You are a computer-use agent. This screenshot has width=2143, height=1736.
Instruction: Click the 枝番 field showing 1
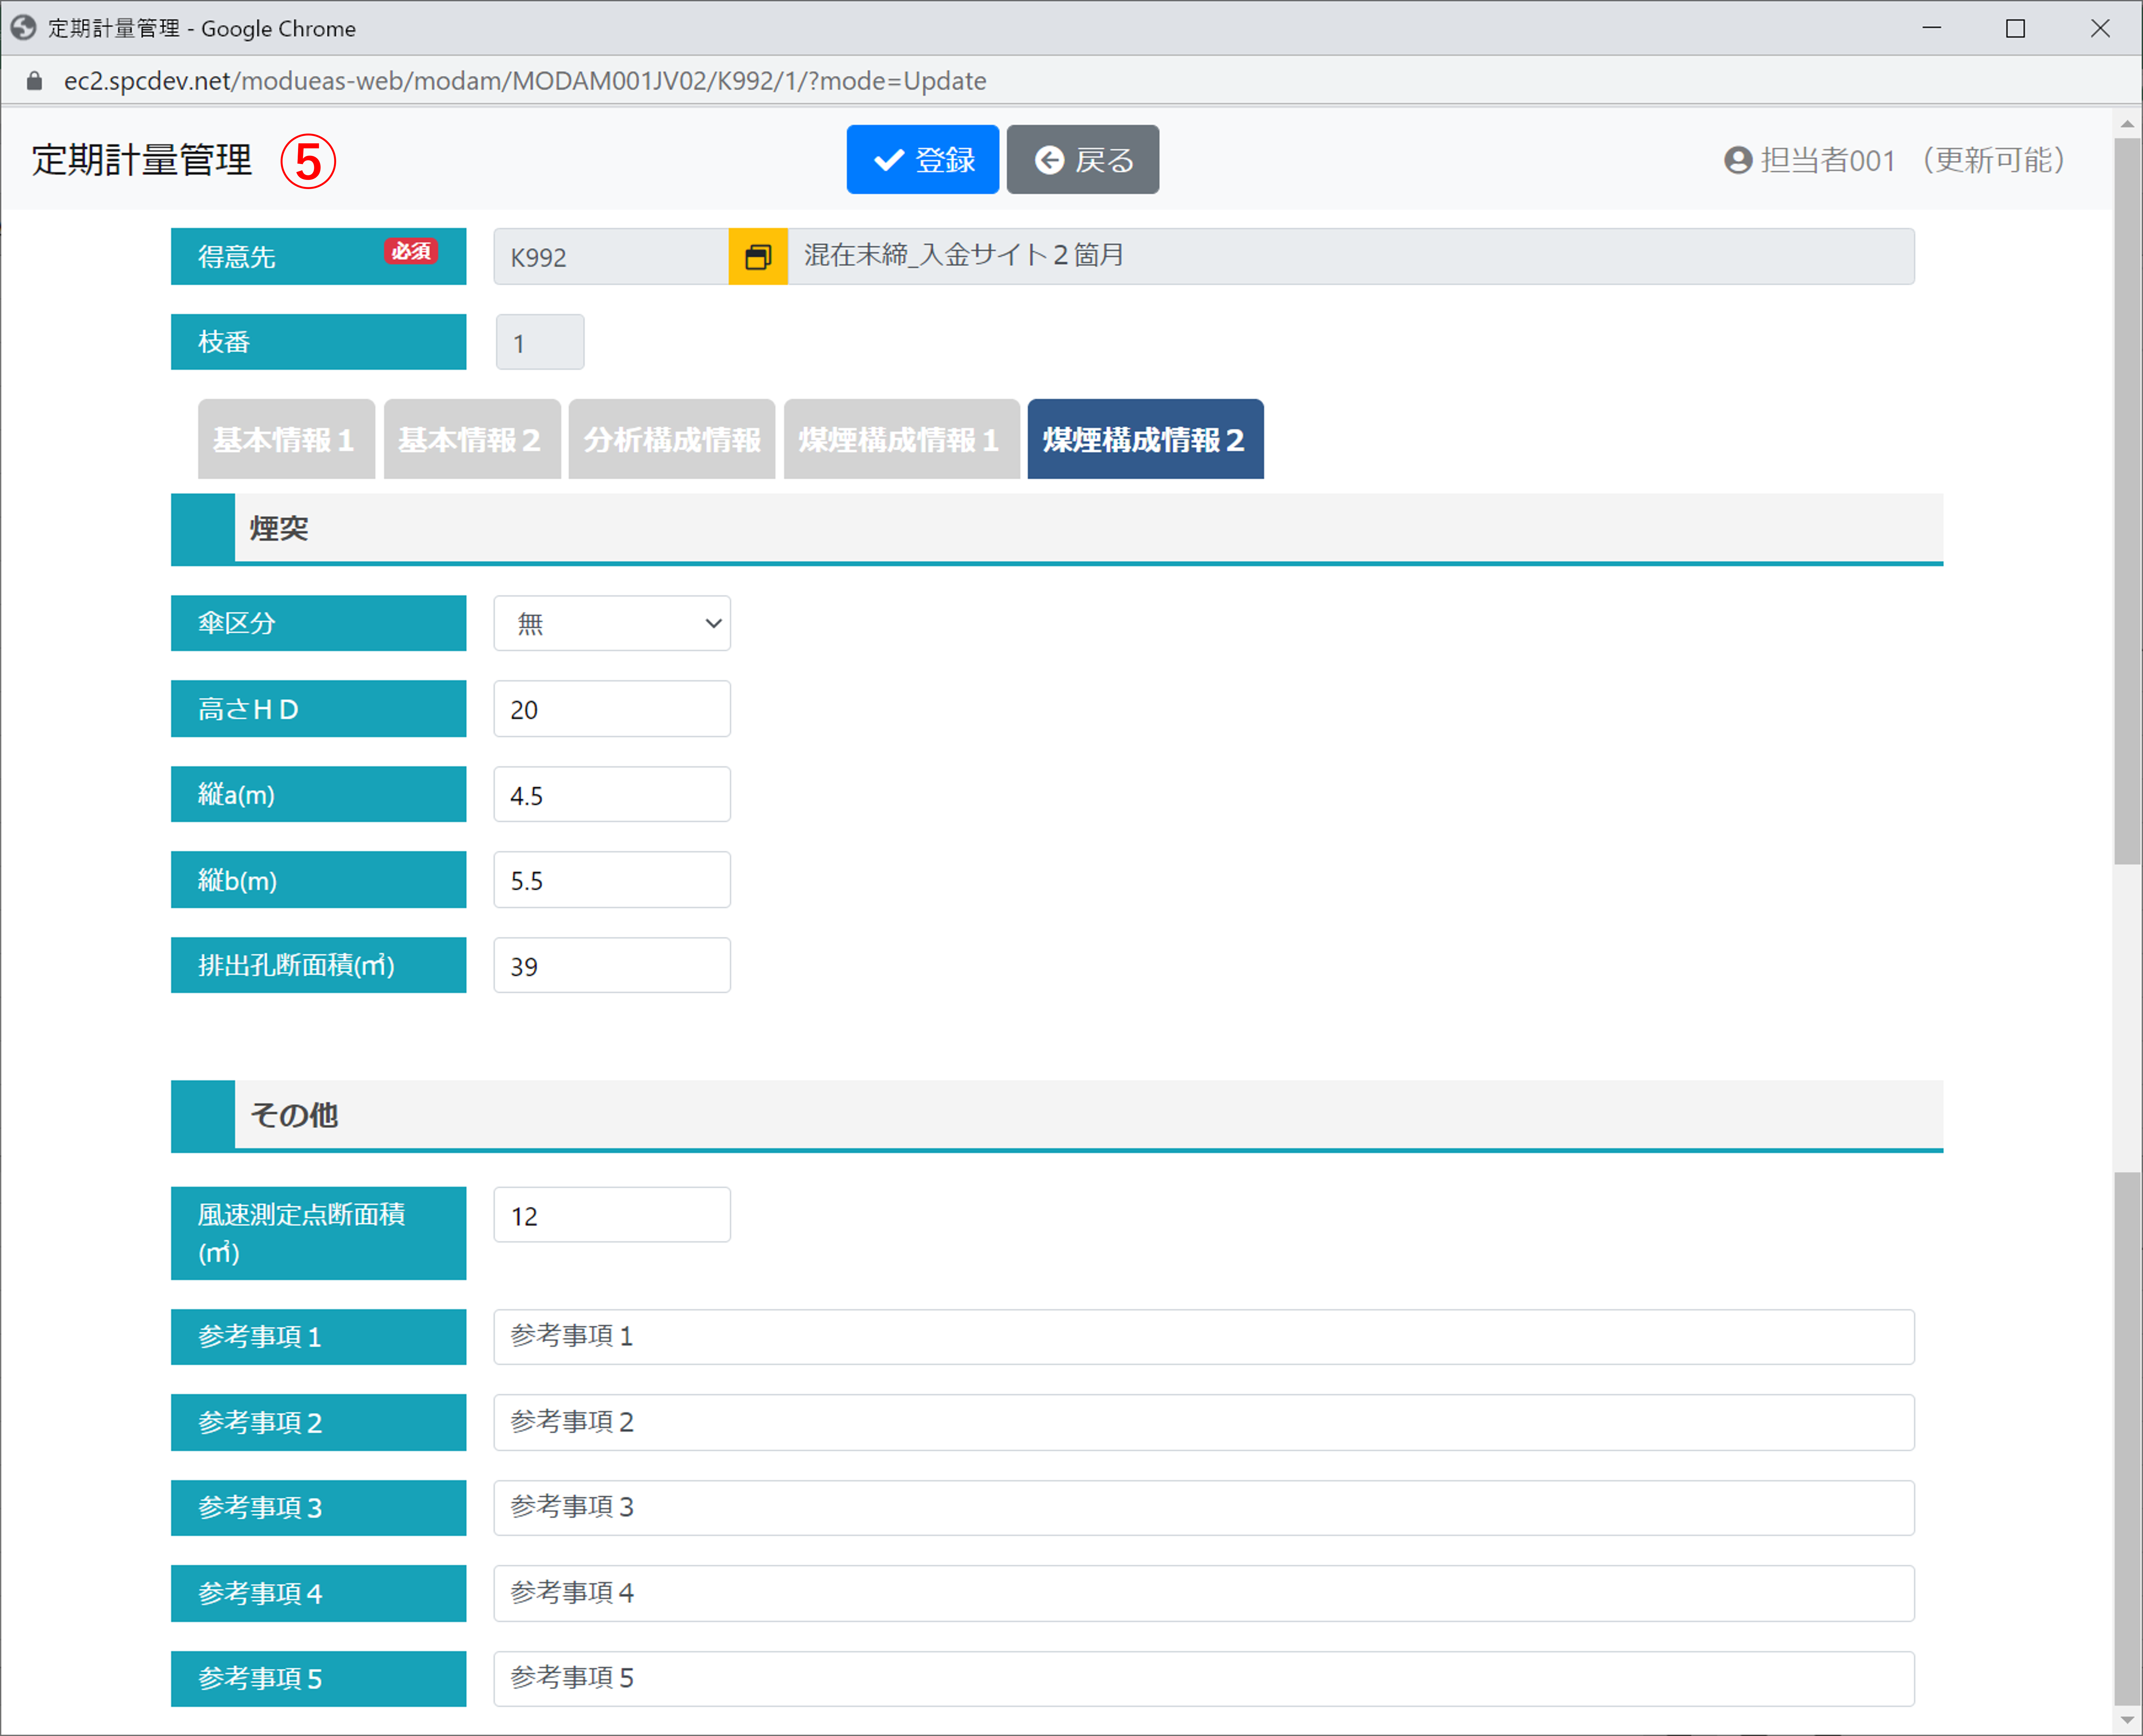[540, 343]
